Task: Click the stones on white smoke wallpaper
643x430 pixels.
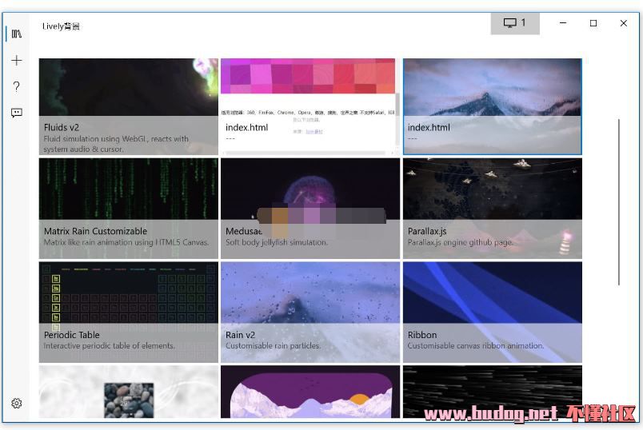Action: [x=128, y=393]
